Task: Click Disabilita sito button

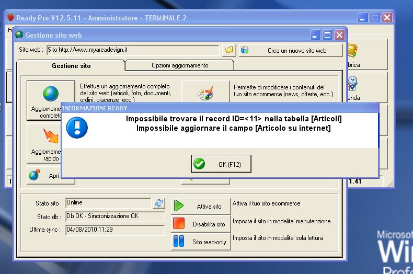Action: point(201,224)
